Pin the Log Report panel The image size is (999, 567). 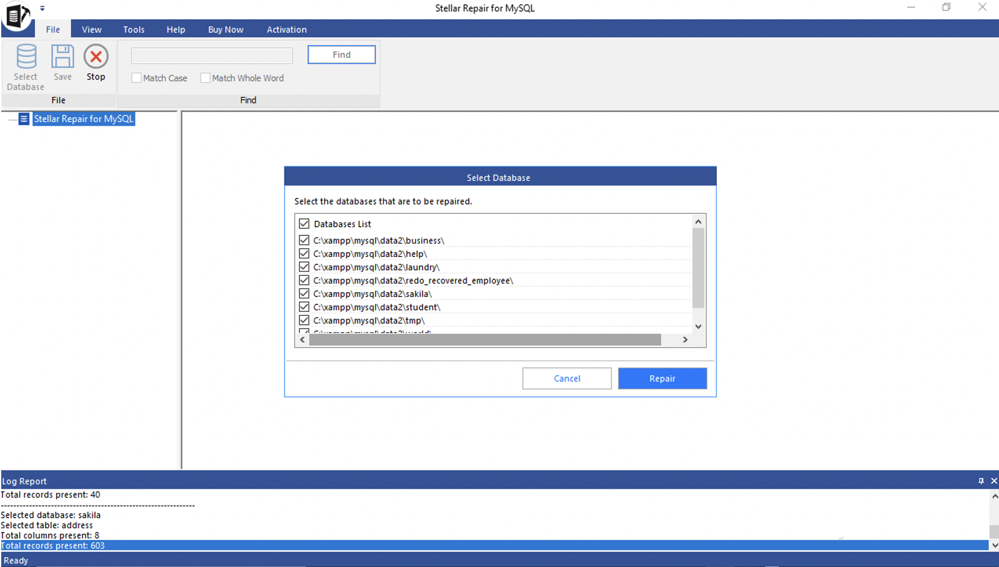point(981,481)
